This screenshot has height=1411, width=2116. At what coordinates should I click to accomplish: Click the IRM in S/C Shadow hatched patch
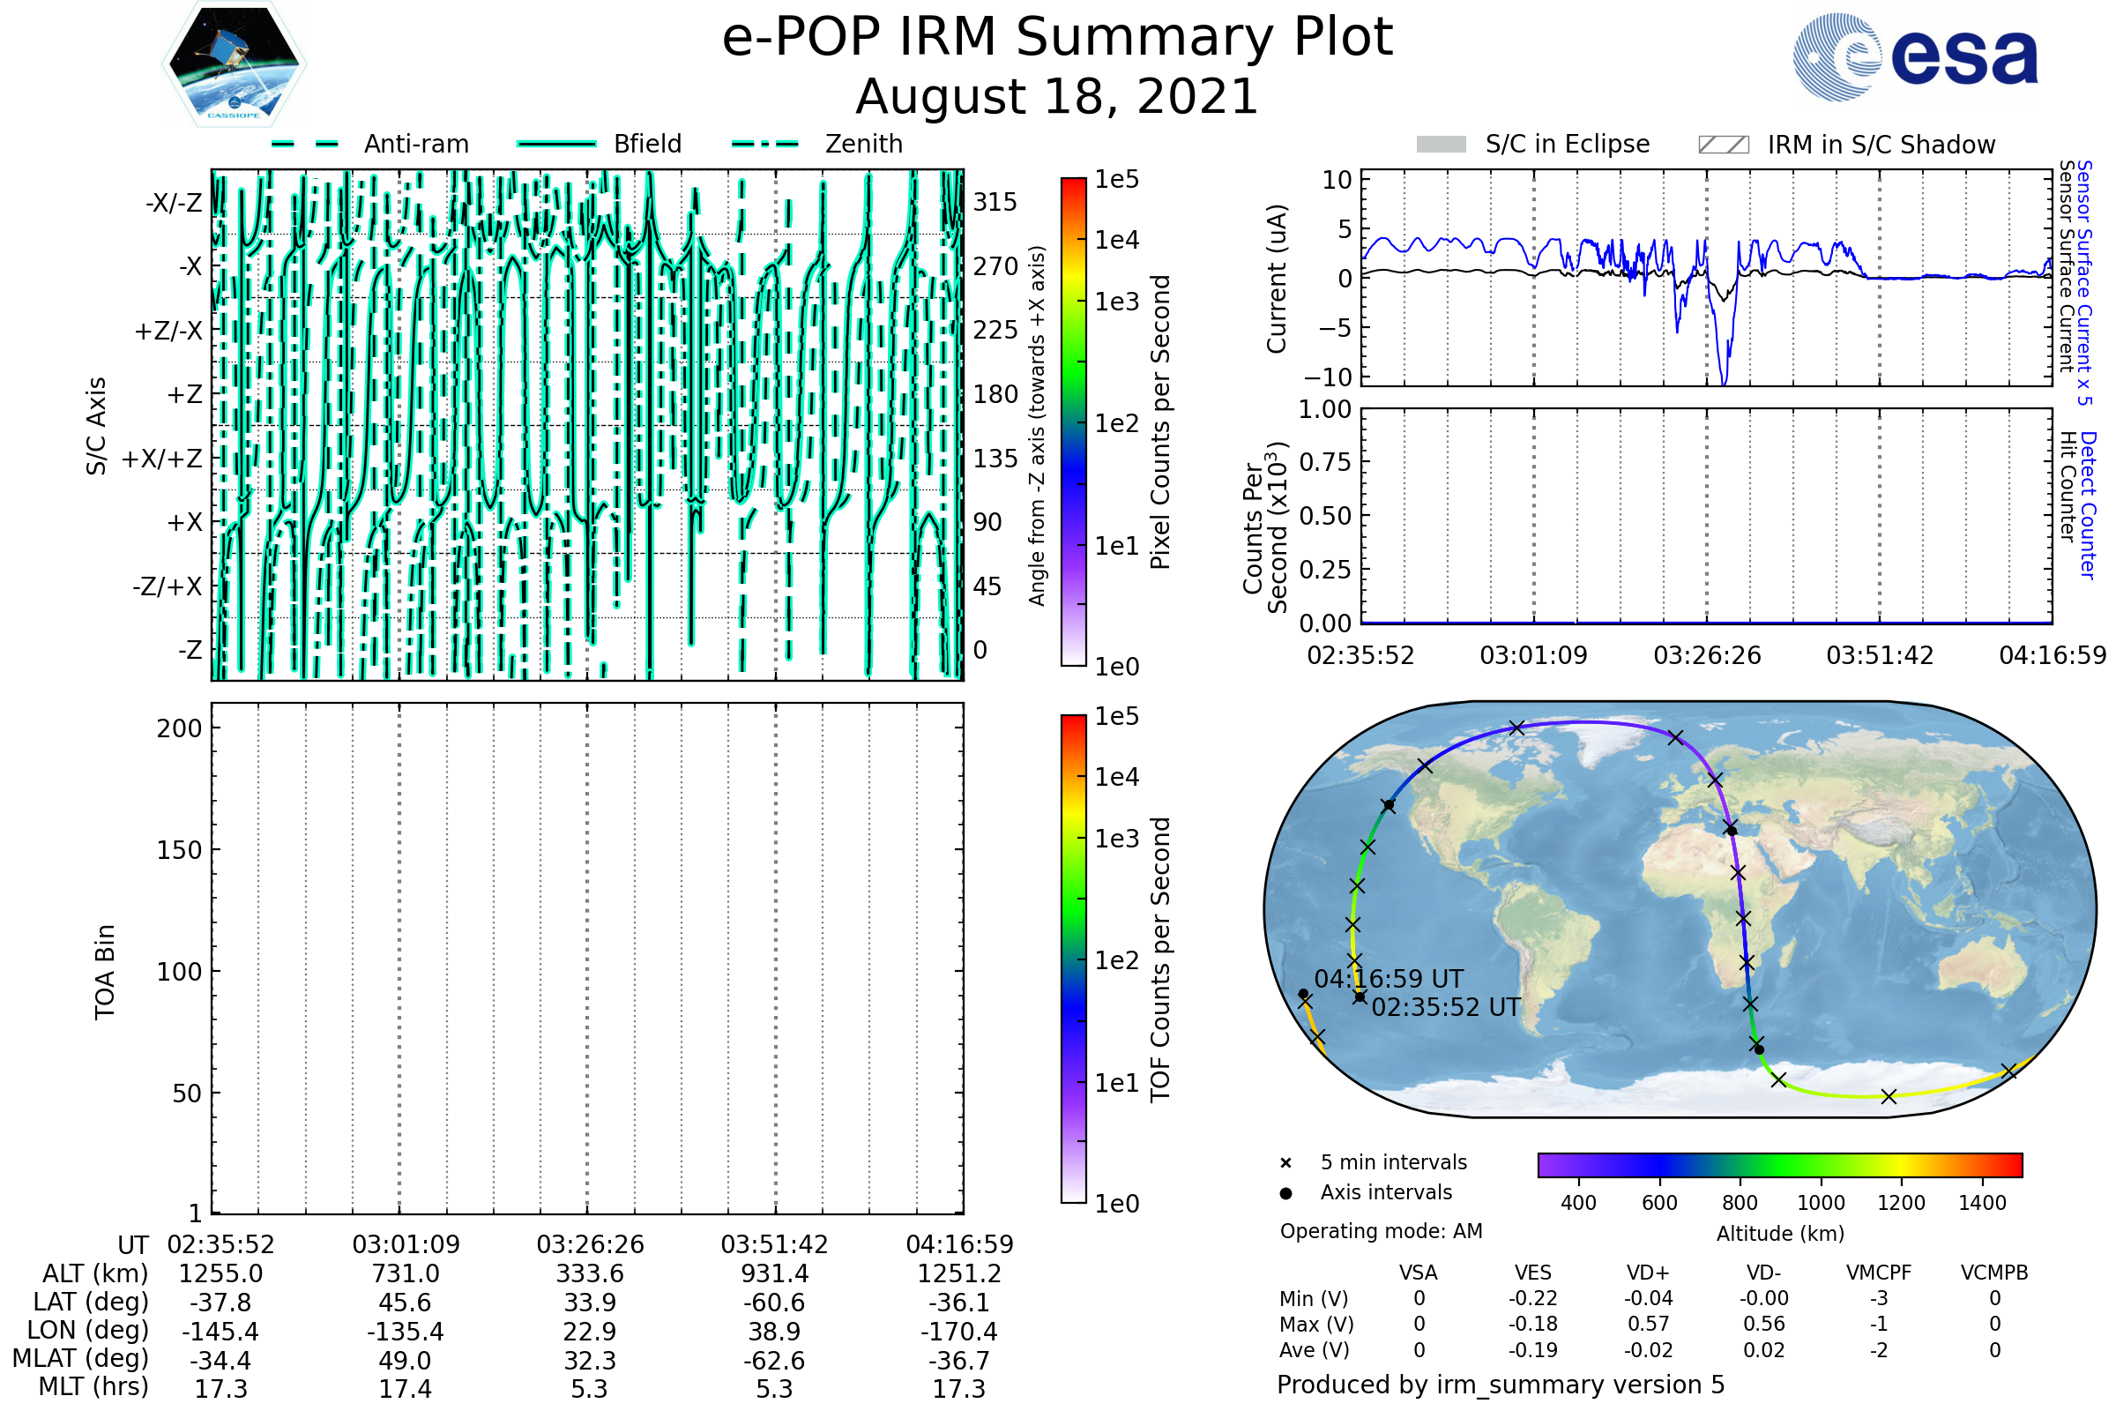click(x=1723, y=145)
